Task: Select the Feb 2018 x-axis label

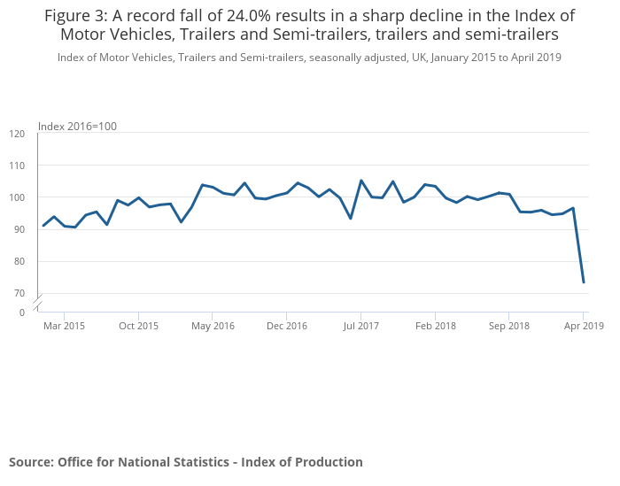Action: pos(436,326)
